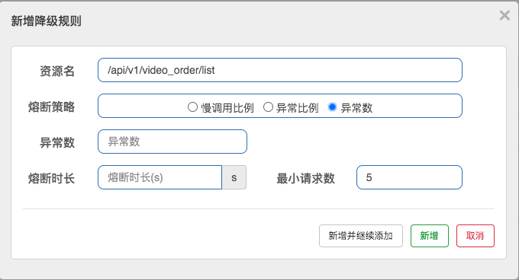Click the 's' unit addon beside duration

(234, 177)
